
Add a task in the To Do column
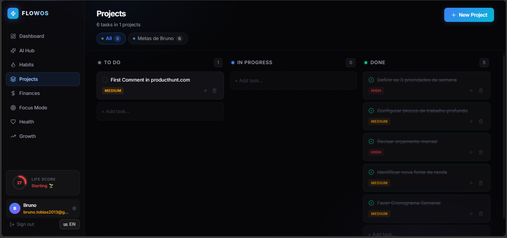pos(160,111)
